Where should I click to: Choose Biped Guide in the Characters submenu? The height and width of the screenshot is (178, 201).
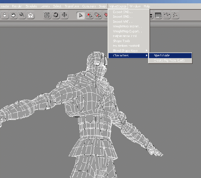(170, 55)
